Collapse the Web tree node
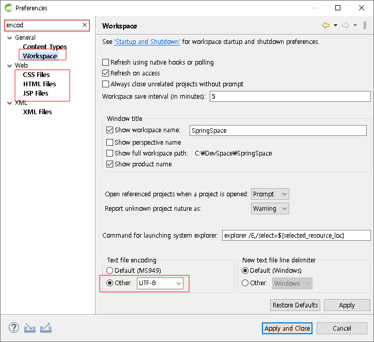 pos(9,66)
